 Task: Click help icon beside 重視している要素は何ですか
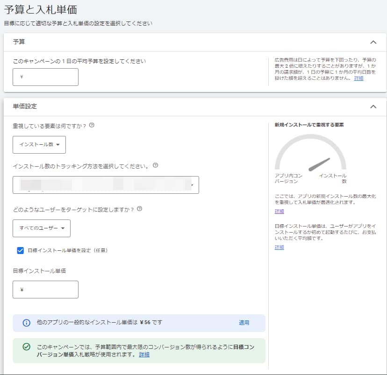pos(92,125)
